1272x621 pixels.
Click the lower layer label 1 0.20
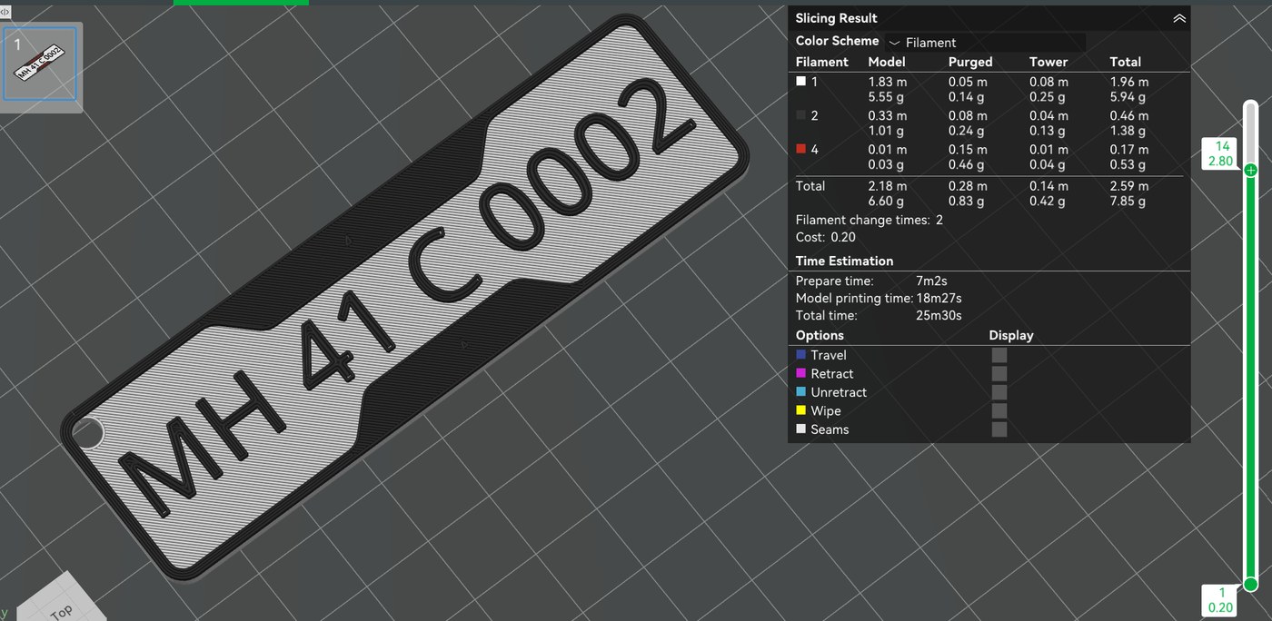(x=1221, y=600)
